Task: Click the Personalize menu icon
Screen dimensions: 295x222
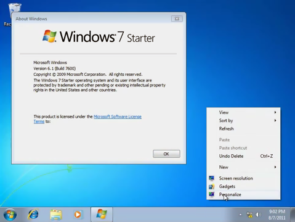Action: click(211, 194)
